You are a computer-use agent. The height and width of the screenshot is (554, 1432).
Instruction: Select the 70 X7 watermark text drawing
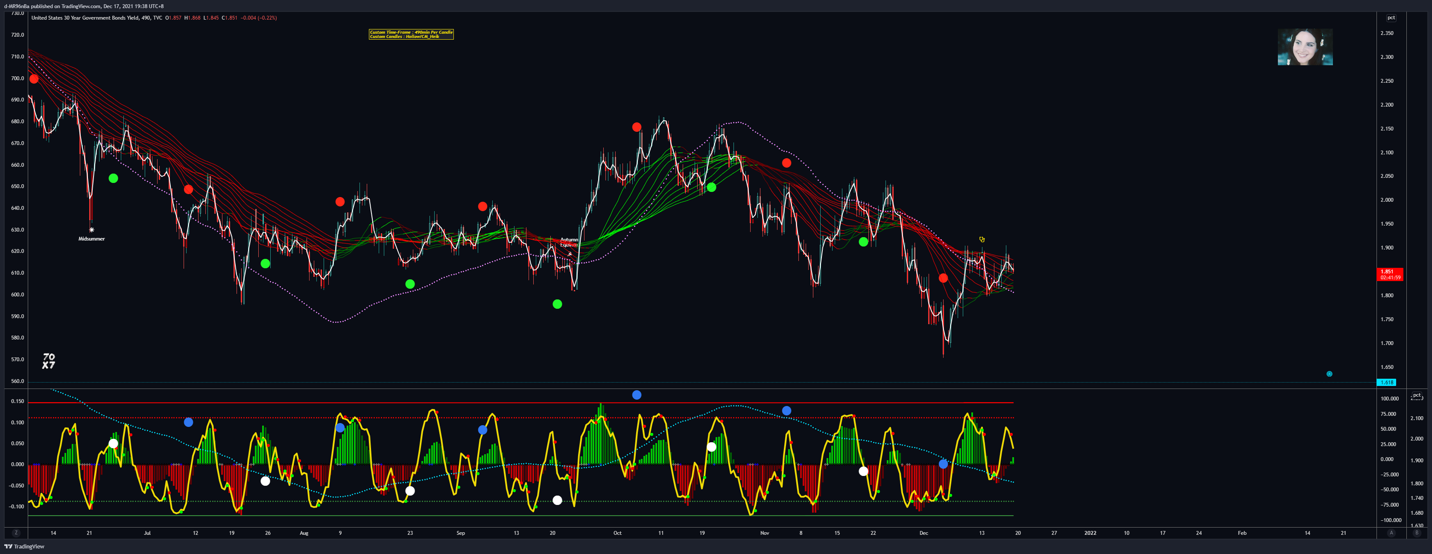coord(49,361)
